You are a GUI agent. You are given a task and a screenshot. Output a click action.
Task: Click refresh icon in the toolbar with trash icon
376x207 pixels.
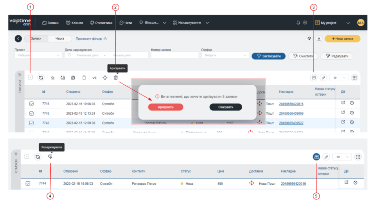41,78
